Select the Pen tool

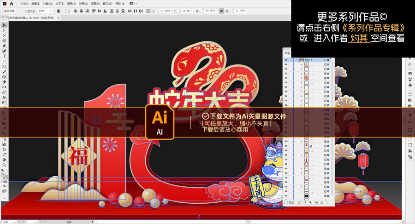[x=4, y=46]
